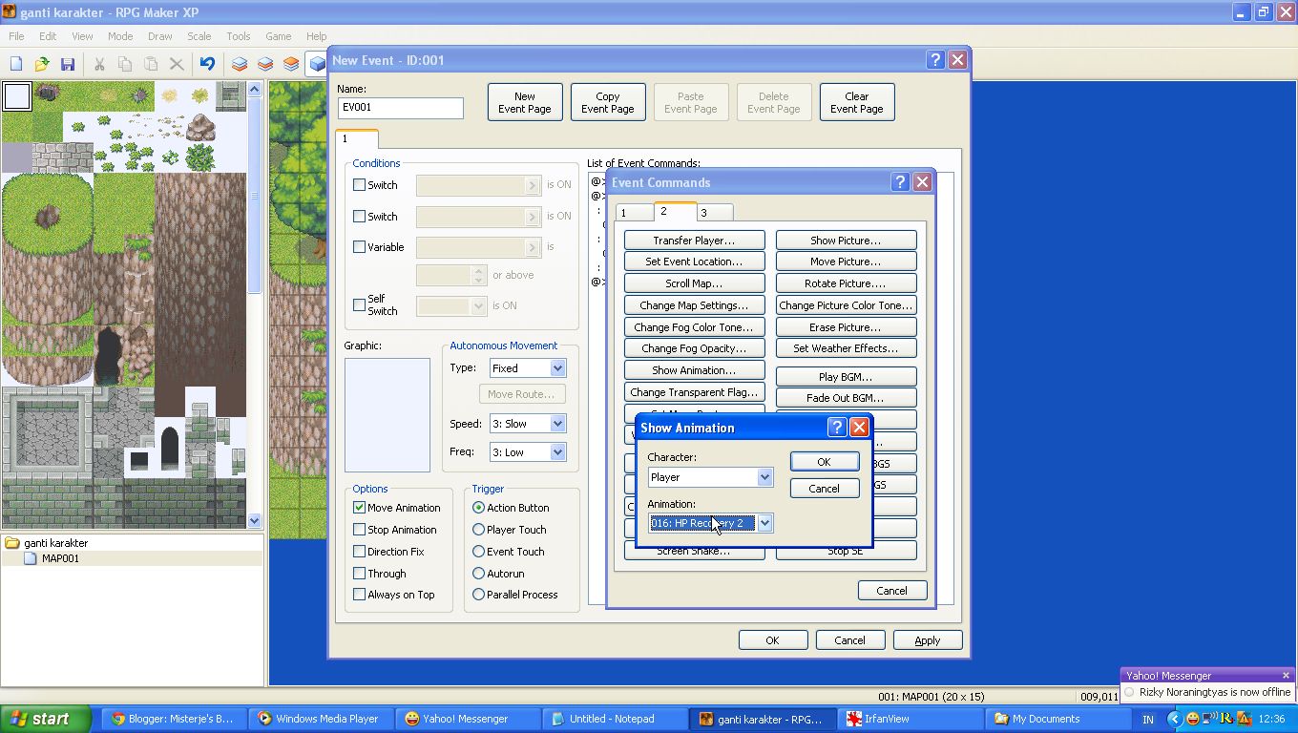This screenshot has width=1298, height=733.
Task: Enable the Through option
Action: (x=359, y=573)
